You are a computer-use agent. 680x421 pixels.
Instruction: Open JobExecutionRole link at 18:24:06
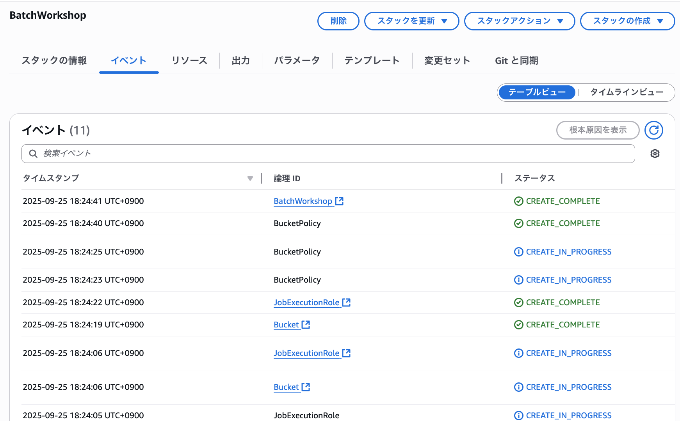coord(306,353)
